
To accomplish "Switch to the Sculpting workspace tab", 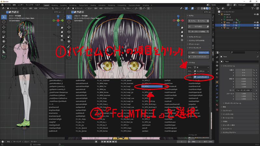I will pos(63,5).
